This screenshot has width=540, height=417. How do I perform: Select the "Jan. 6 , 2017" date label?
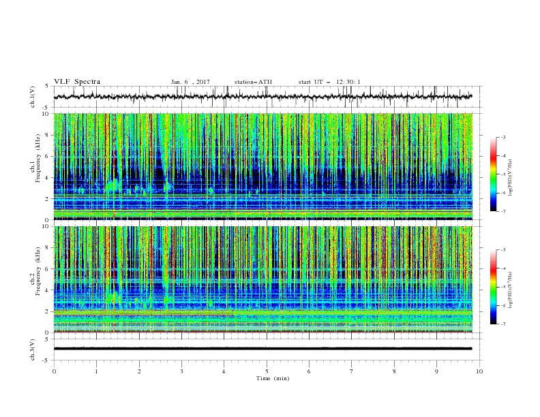pyautogui.click(x=190, y=82)
